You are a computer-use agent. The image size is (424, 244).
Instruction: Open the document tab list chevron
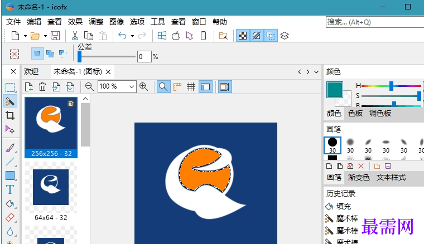coord(316,72)
